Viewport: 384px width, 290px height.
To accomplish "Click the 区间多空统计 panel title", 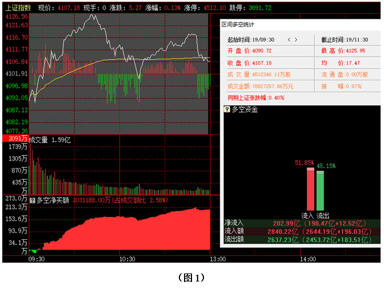I will [x=238, y=24].
